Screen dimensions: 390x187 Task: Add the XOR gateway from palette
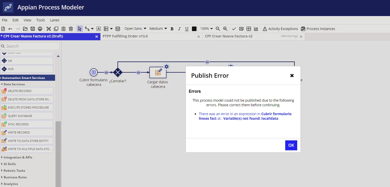pyautogui.click(x=27, y=69)
